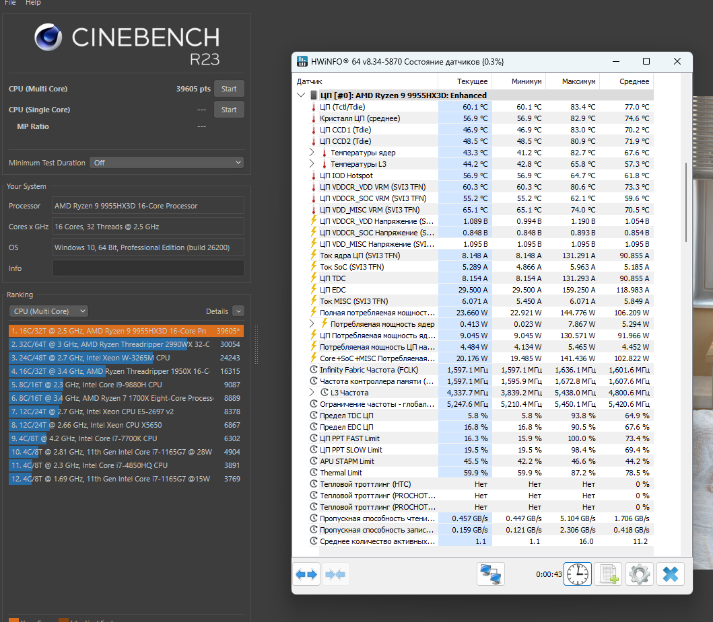
Task: Expand the Температуры ядер row
Action: pyautogui.click(x=312, y=153)
